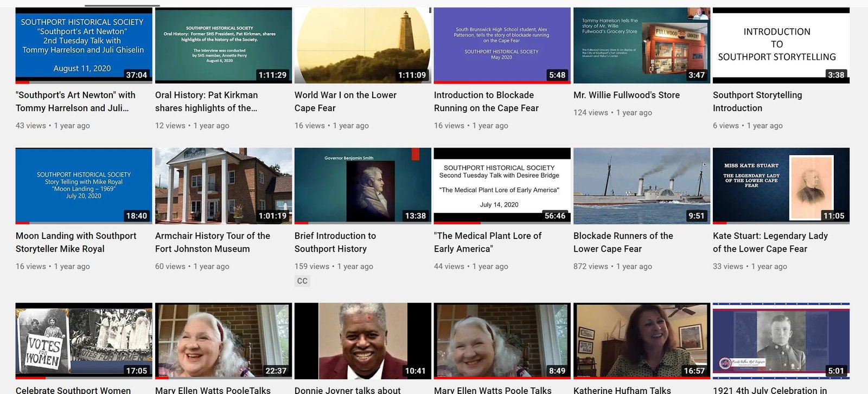Open the Introduction to Blockade Running title link
Viewport: 868px width, 394px height.
[x=486, y=101]
